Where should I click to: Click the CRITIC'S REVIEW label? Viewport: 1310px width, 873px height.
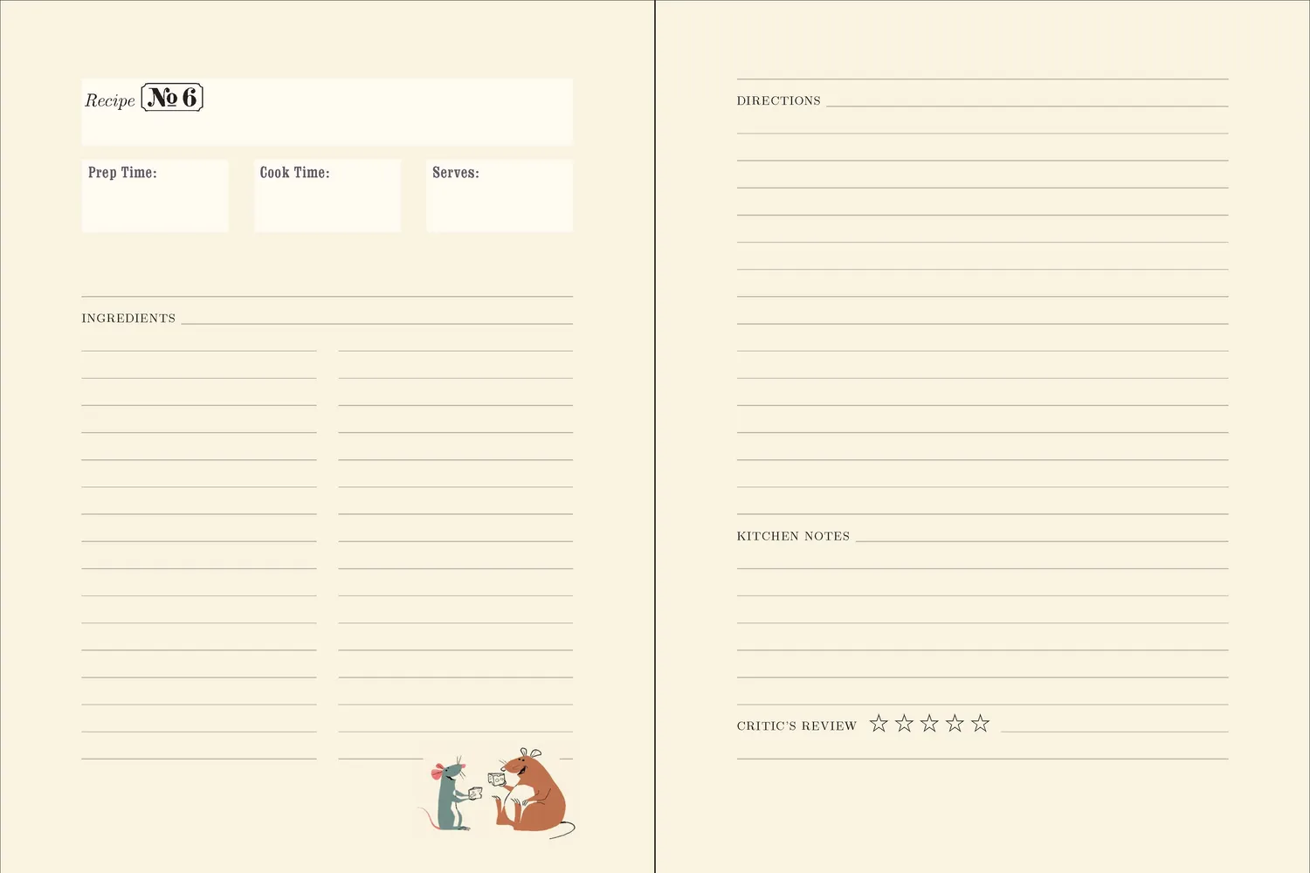[x=796, y=725]
